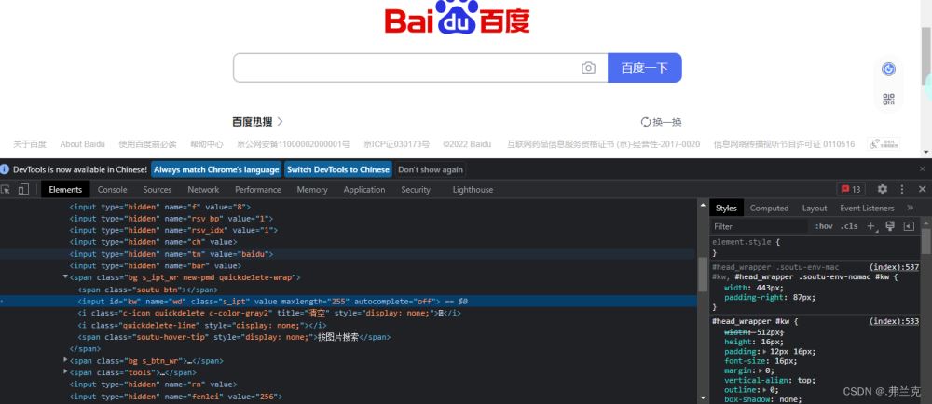Select the Event Listeners pane tab
This screenshot has height=404, width=932.
click(867, 208)
